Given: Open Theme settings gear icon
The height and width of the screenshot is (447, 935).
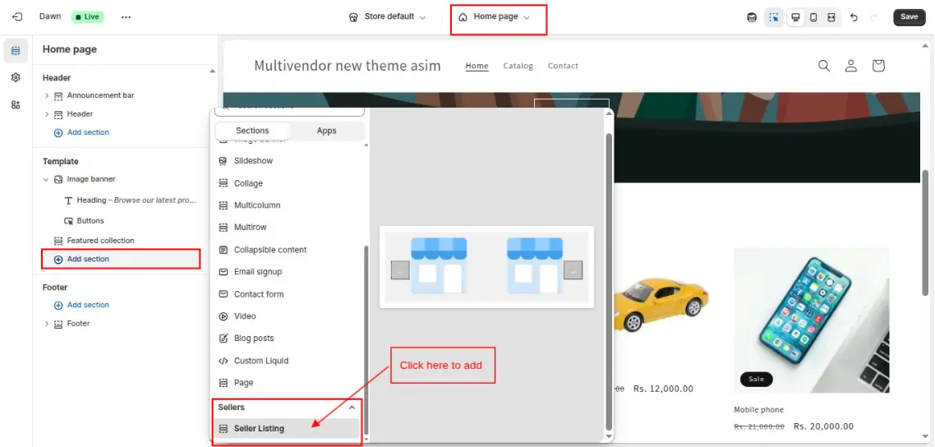Looking at the screenshot, I should click(16, 77).
